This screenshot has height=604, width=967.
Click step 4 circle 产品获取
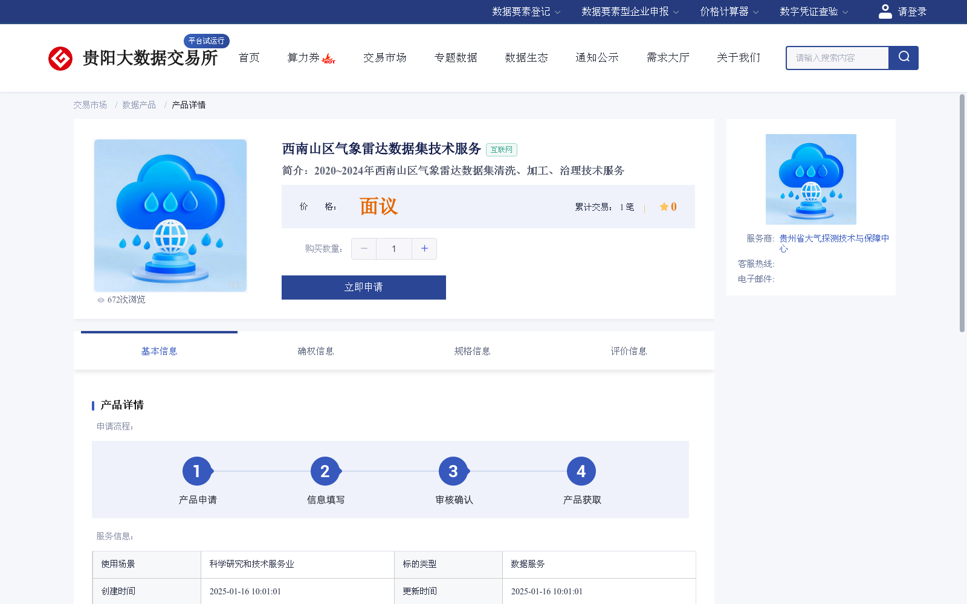[x=581, y=471]
